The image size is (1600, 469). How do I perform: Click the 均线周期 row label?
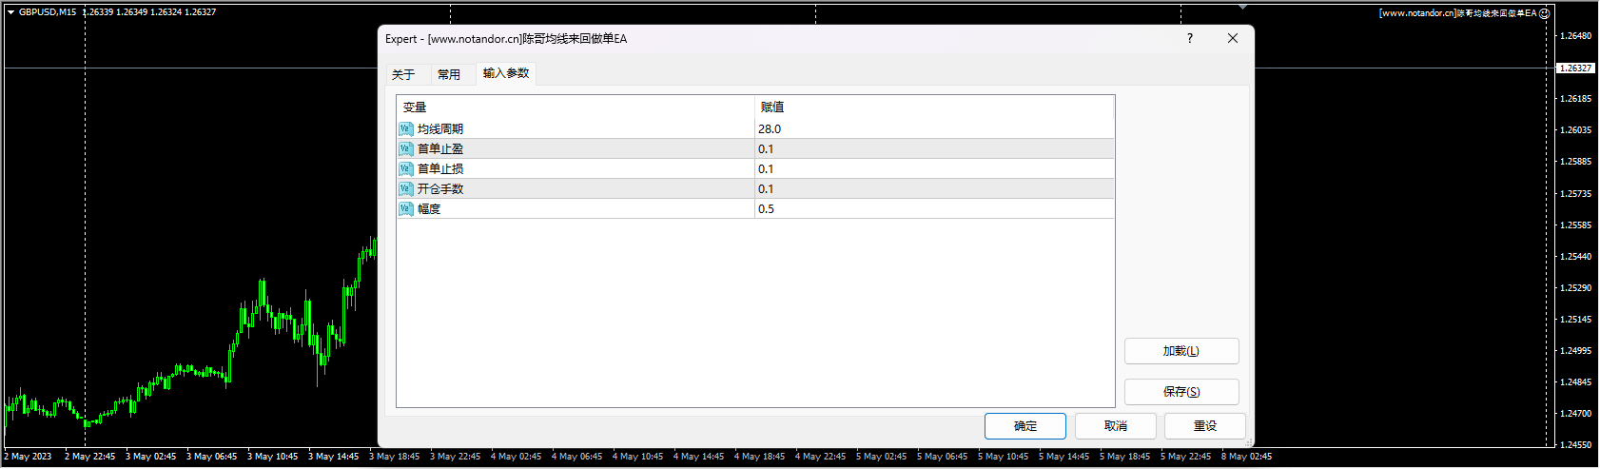point(440,129)
